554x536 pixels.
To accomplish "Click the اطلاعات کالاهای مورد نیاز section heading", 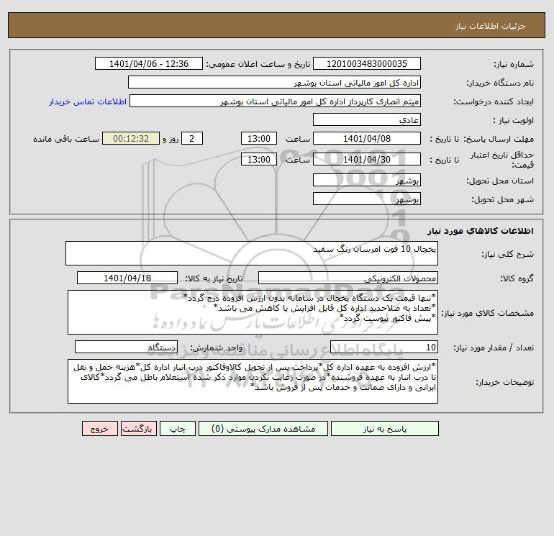I will coord(481,231).
